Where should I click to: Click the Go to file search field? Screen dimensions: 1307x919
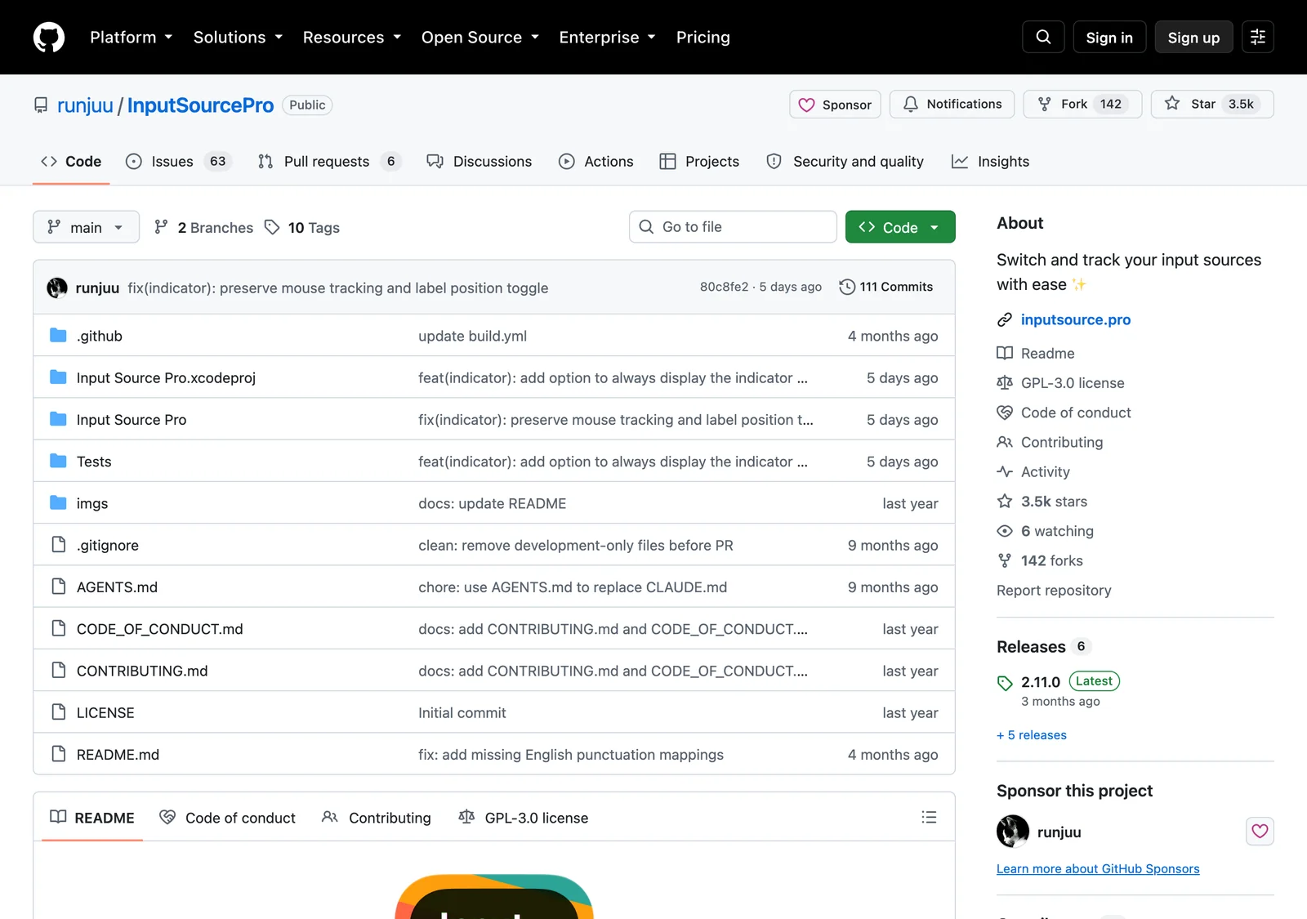(x=733, y=227)
